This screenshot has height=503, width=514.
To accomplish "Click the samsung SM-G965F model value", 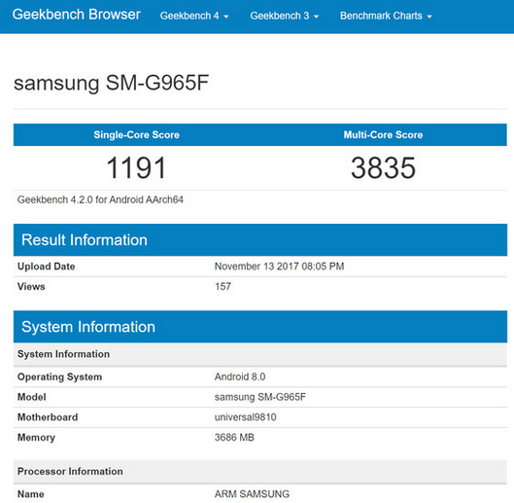I will 260,397.
